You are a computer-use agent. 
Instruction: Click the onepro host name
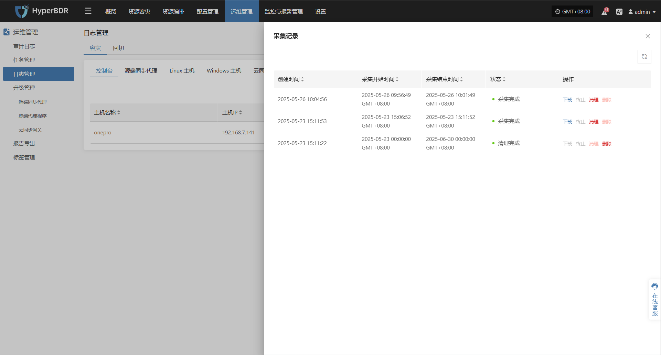click(103, 133)
